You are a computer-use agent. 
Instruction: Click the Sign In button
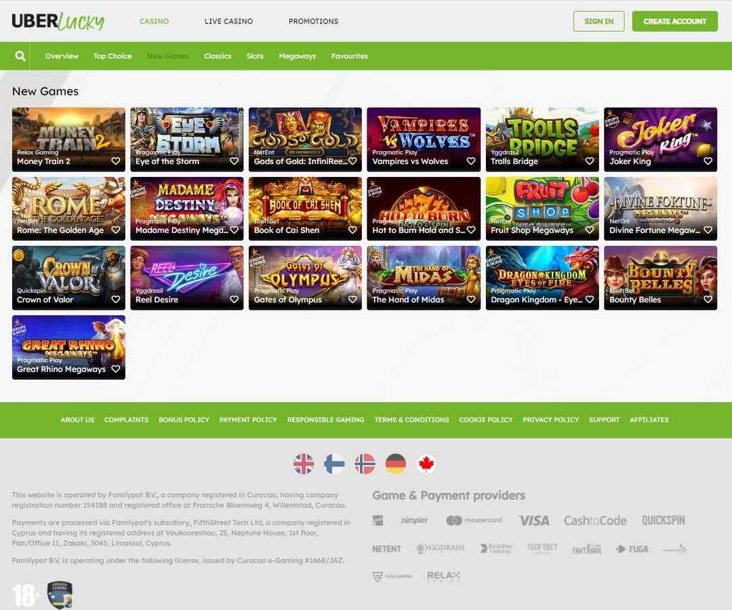(x=599, y=22)
